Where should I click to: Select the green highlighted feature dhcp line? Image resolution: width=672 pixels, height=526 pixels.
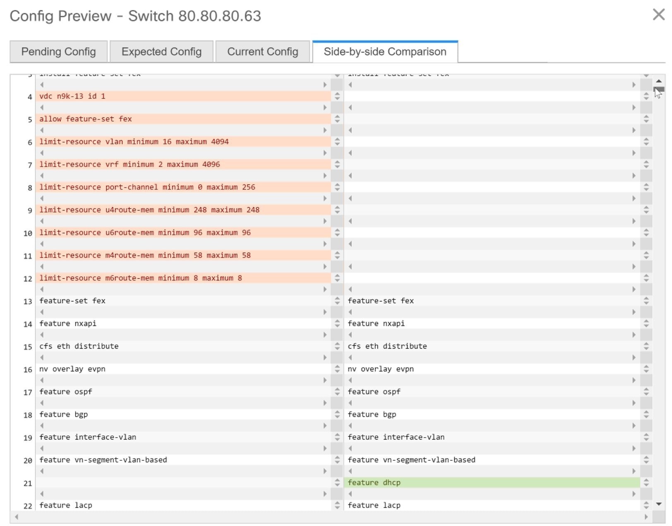[374, 482]
